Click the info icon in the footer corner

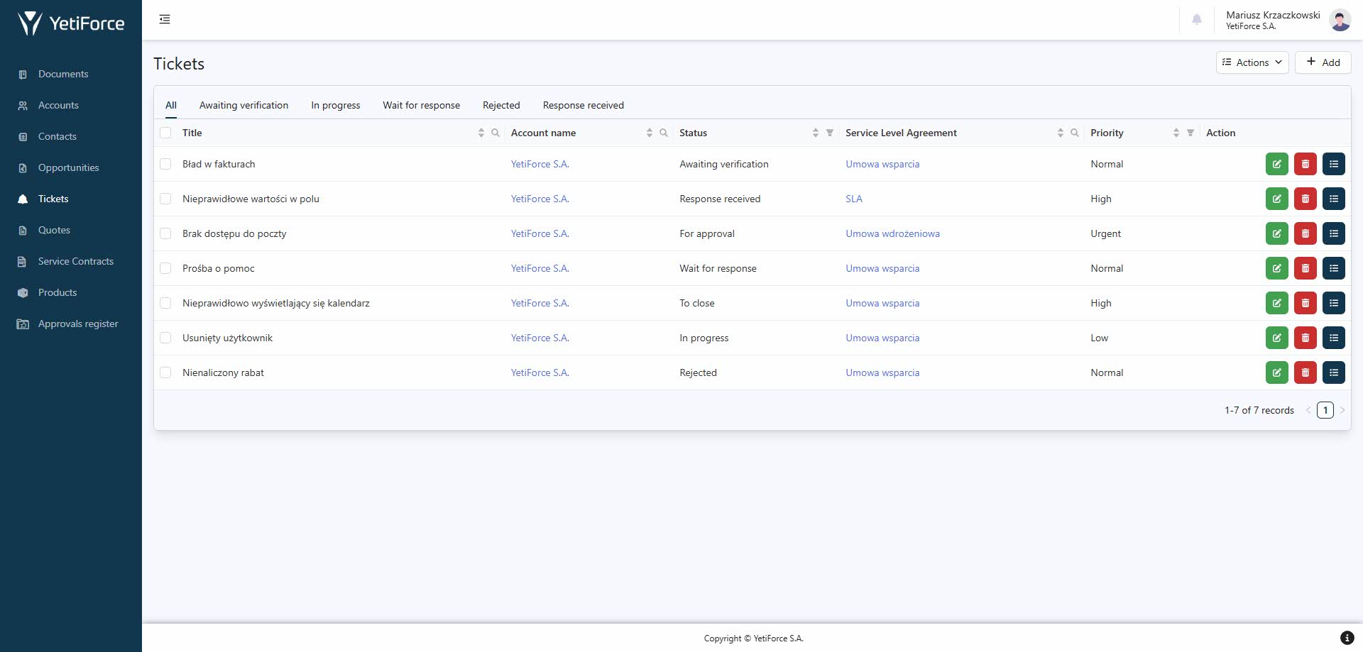[x=1346, y=638]
